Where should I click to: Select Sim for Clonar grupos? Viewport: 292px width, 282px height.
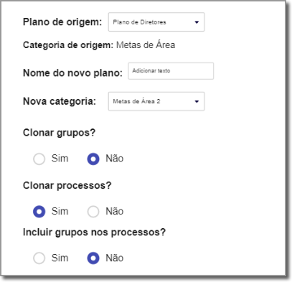[x=39, y=159]
